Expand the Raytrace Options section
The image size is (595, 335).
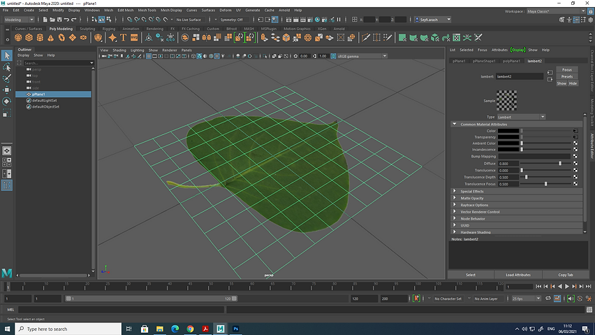[x=454, y=205]
